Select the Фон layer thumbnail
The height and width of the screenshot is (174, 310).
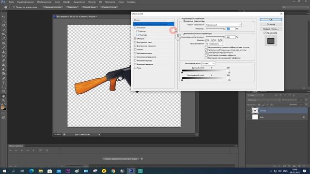(255, 117)
